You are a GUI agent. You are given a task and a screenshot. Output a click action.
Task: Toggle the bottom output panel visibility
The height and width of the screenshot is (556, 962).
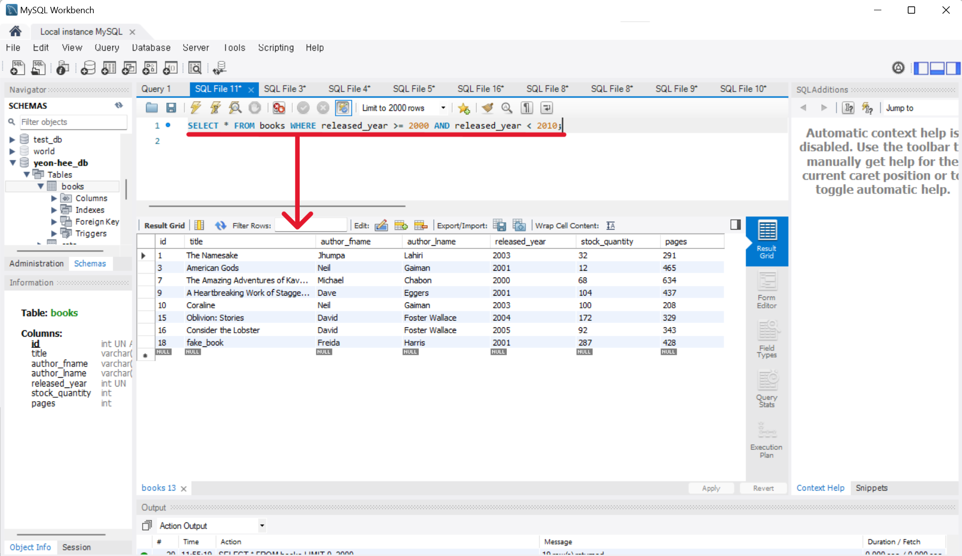point(937,68)
